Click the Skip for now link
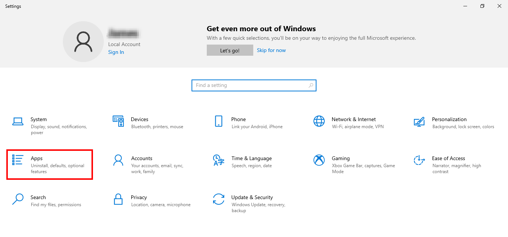Screen dimensions: 508x237 pyautogui.click(x=271, y=50)
